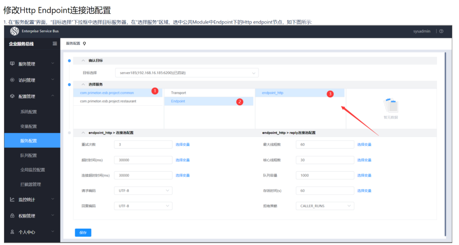Image resolution: width=459 pixels, height=245 pixels.
Task: Click the 服务管理 monitor icon in sidebar
Action: (x=12, y=64)
